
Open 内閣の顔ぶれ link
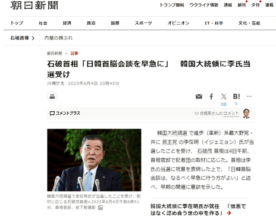[59, 38]
